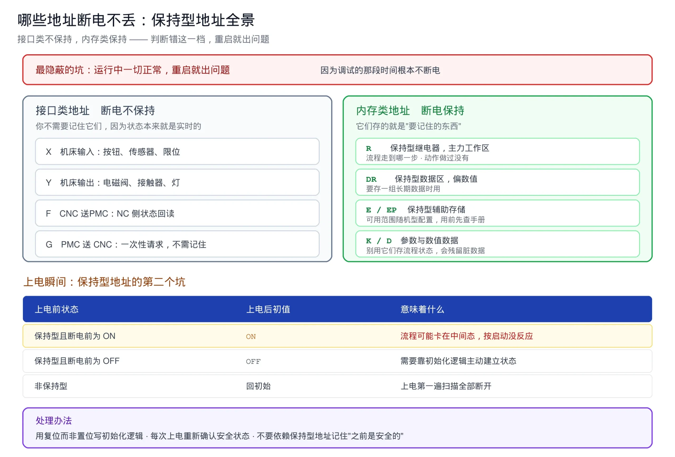The width and height of the screenshot is (675, 457).
Task: Select the DR 保持型数据区 card
Action: 498,182
